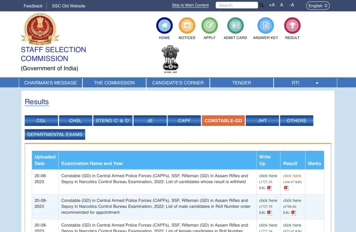Viewport: 356px width, 232px height.
Task: Open result click here for female candidates
Action: tap(292, 225)
